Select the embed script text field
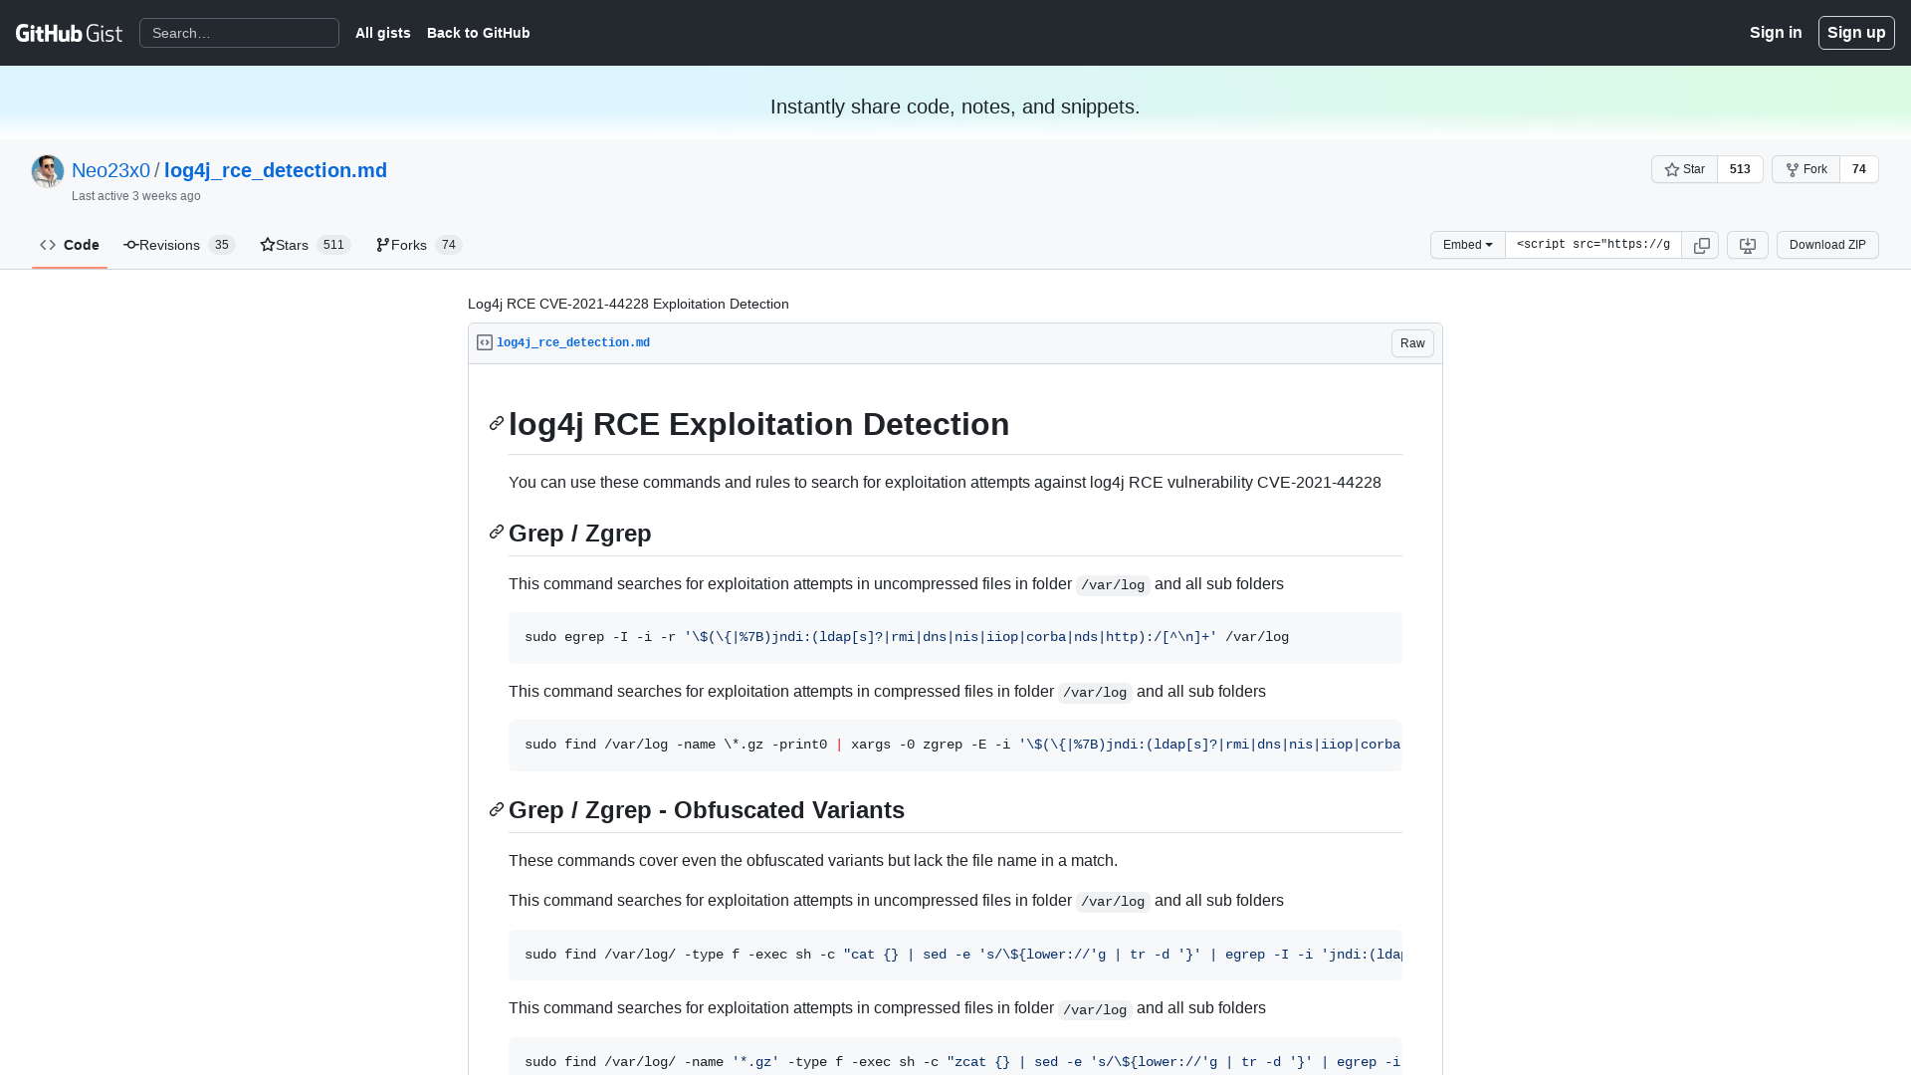Image resolution: width=1911 pixels, height=1075 pixels. (1592, 245)
